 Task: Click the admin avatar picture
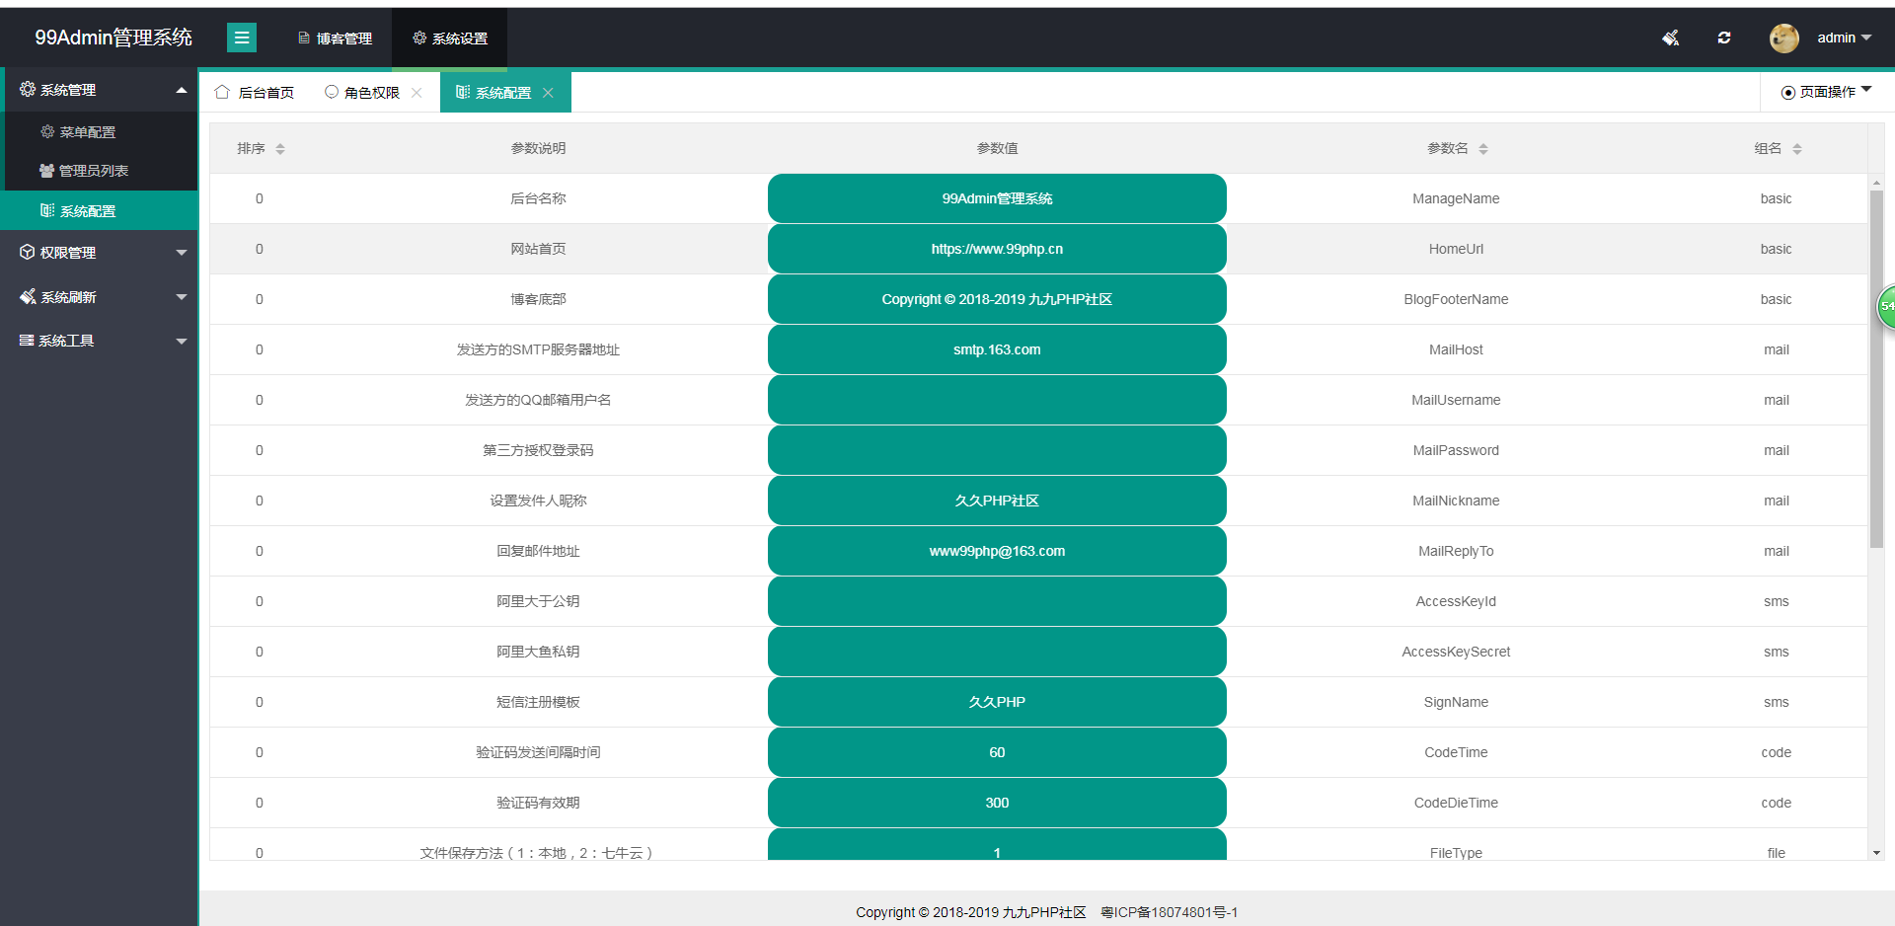(x=1783, y=38)
